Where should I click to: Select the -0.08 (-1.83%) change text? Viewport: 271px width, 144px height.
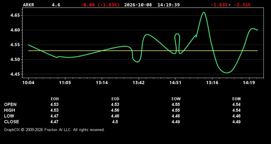pos(100,5)
